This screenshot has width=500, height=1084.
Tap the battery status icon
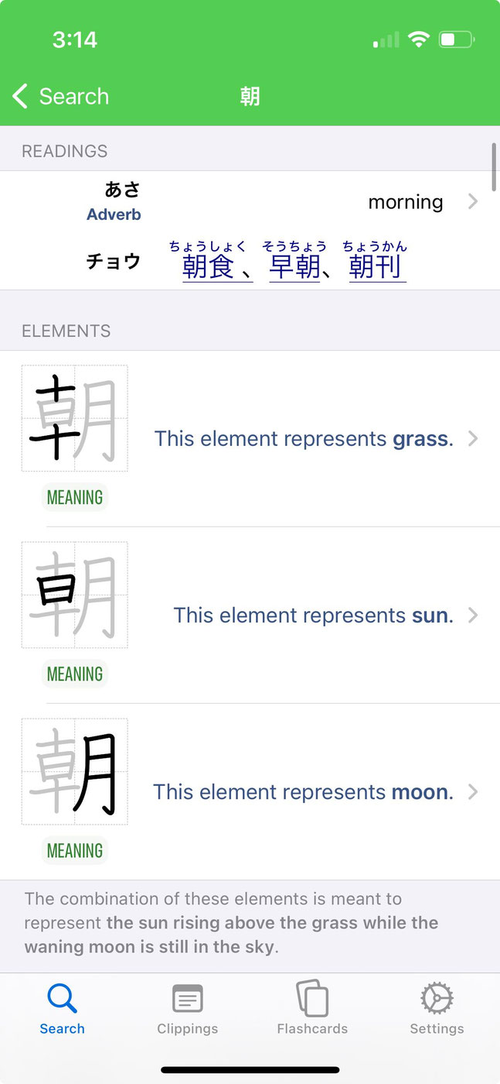(x=457, y=39)
